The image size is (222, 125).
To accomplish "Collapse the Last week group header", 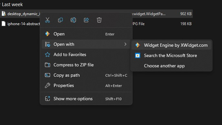I will pos(11,5).
